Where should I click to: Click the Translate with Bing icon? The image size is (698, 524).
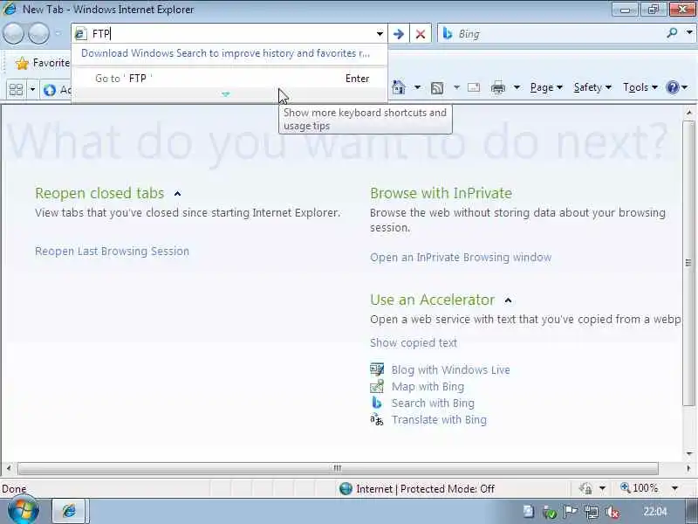pyautogui.click(x=377, y=419)
